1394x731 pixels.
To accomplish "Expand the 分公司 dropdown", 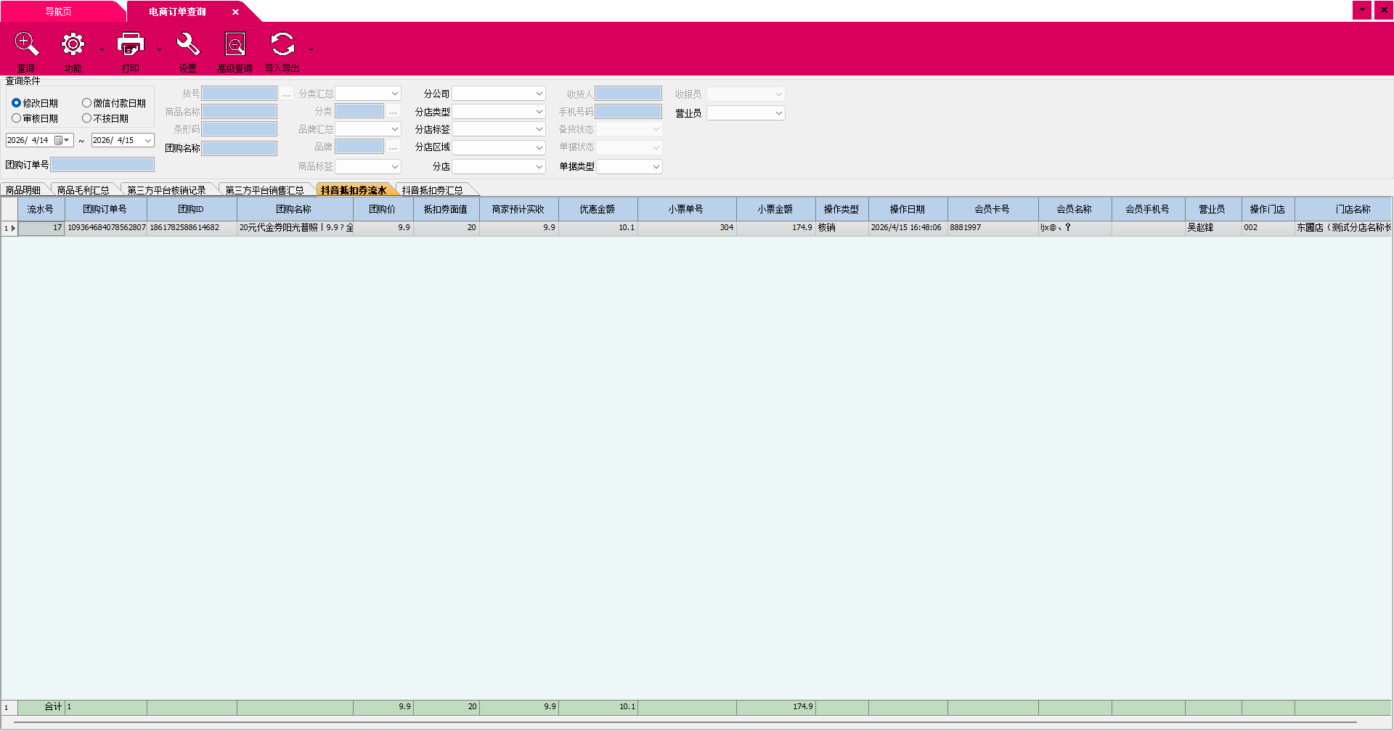I will (x=539, y=94).
